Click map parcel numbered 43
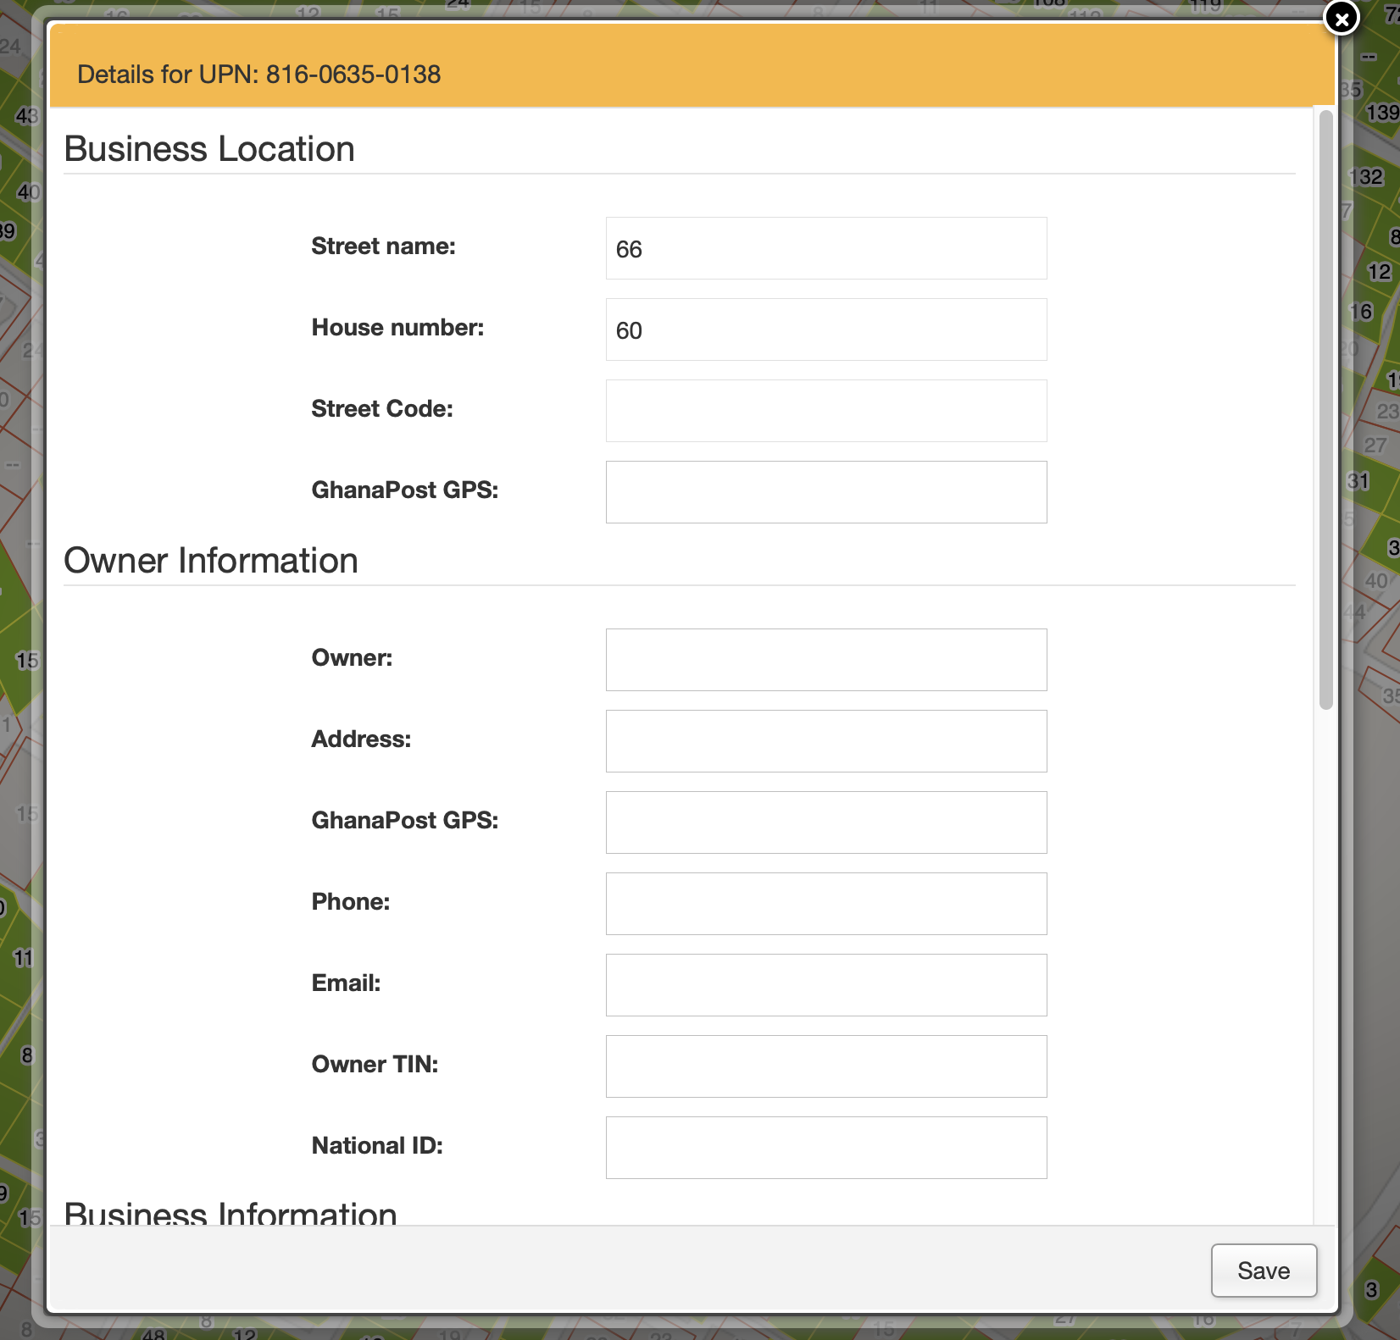 (26, 116)
